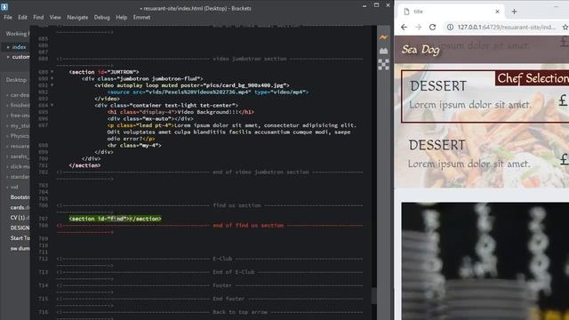Open the DESIGN file in sidebar

click(20, 228)
